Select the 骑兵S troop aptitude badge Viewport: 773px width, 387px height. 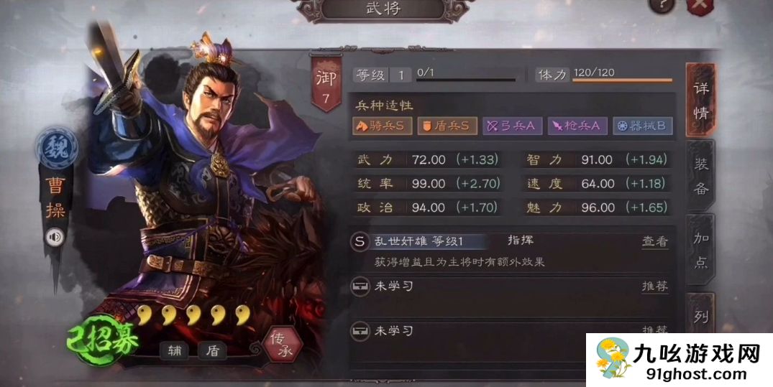click(382, 126)
